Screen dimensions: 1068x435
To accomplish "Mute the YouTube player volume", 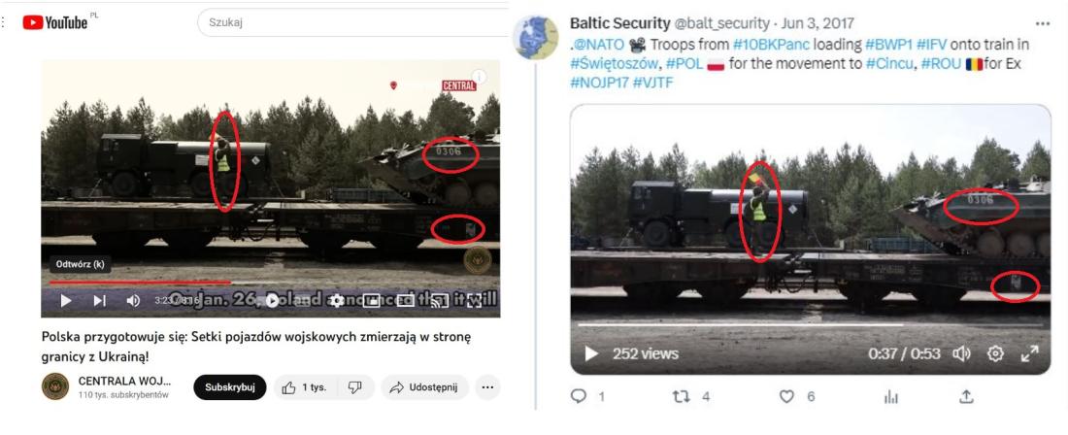I will point(134,300).
